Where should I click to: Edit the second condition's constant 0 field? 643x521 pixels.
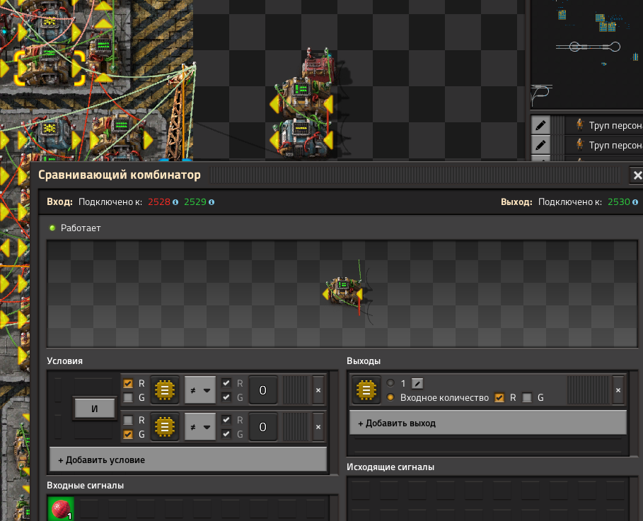(263, 427)
